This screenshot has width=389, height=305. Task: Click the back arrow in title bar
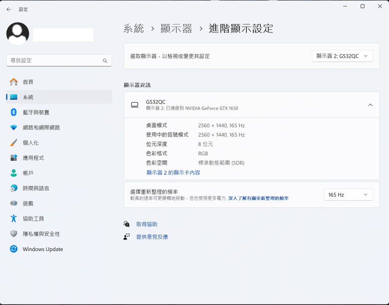9,9
